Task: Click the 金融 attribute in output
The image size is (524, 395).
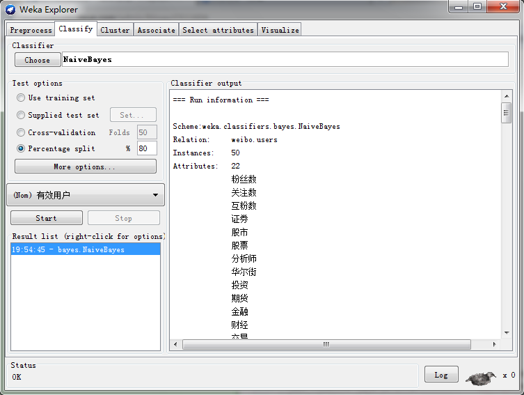Action: click(239, 311)
